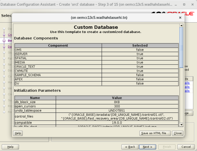
Task: Select the APEX component cell
Action: point(58,79)
